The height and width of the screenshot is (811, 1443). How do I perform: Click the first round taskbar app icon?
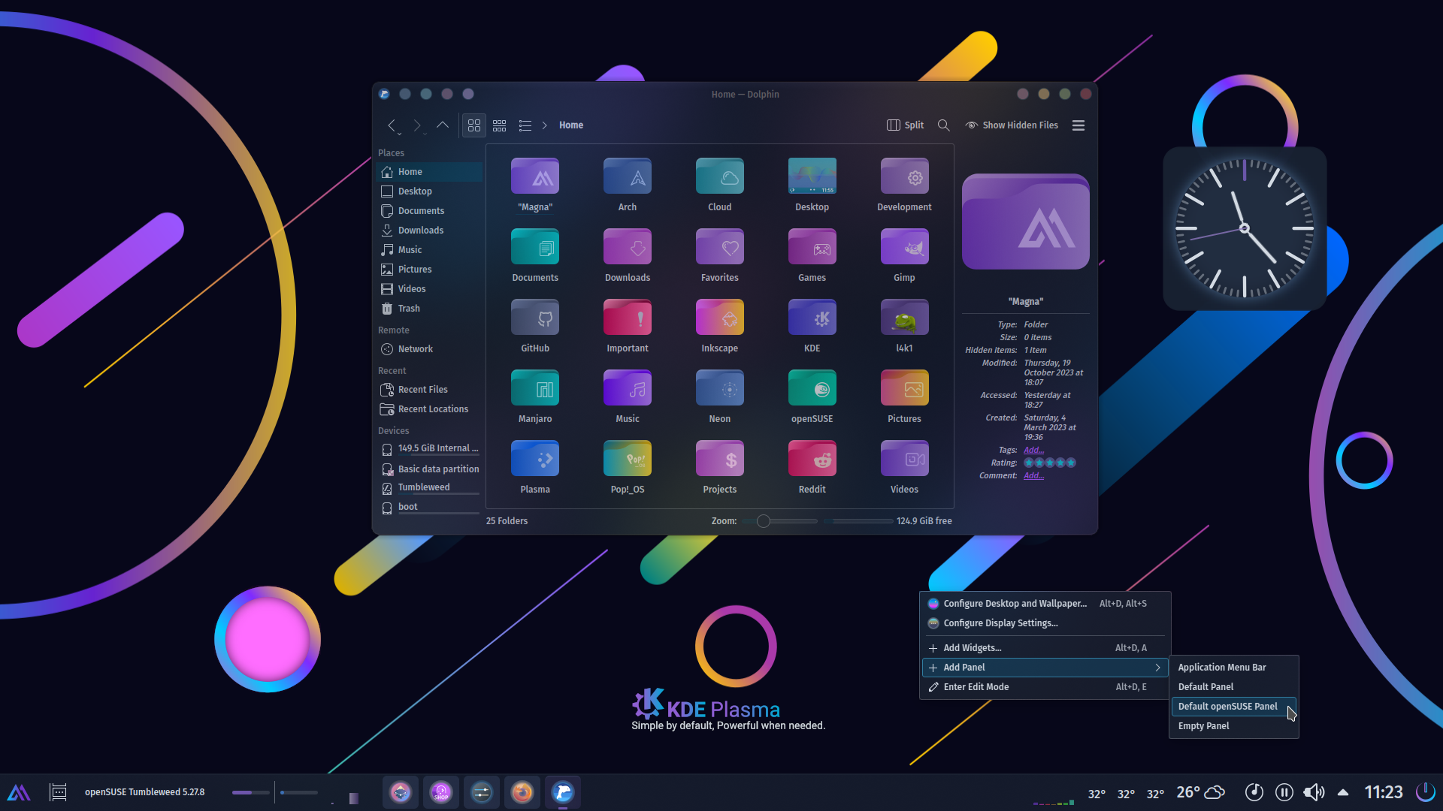tap(401, 792)
